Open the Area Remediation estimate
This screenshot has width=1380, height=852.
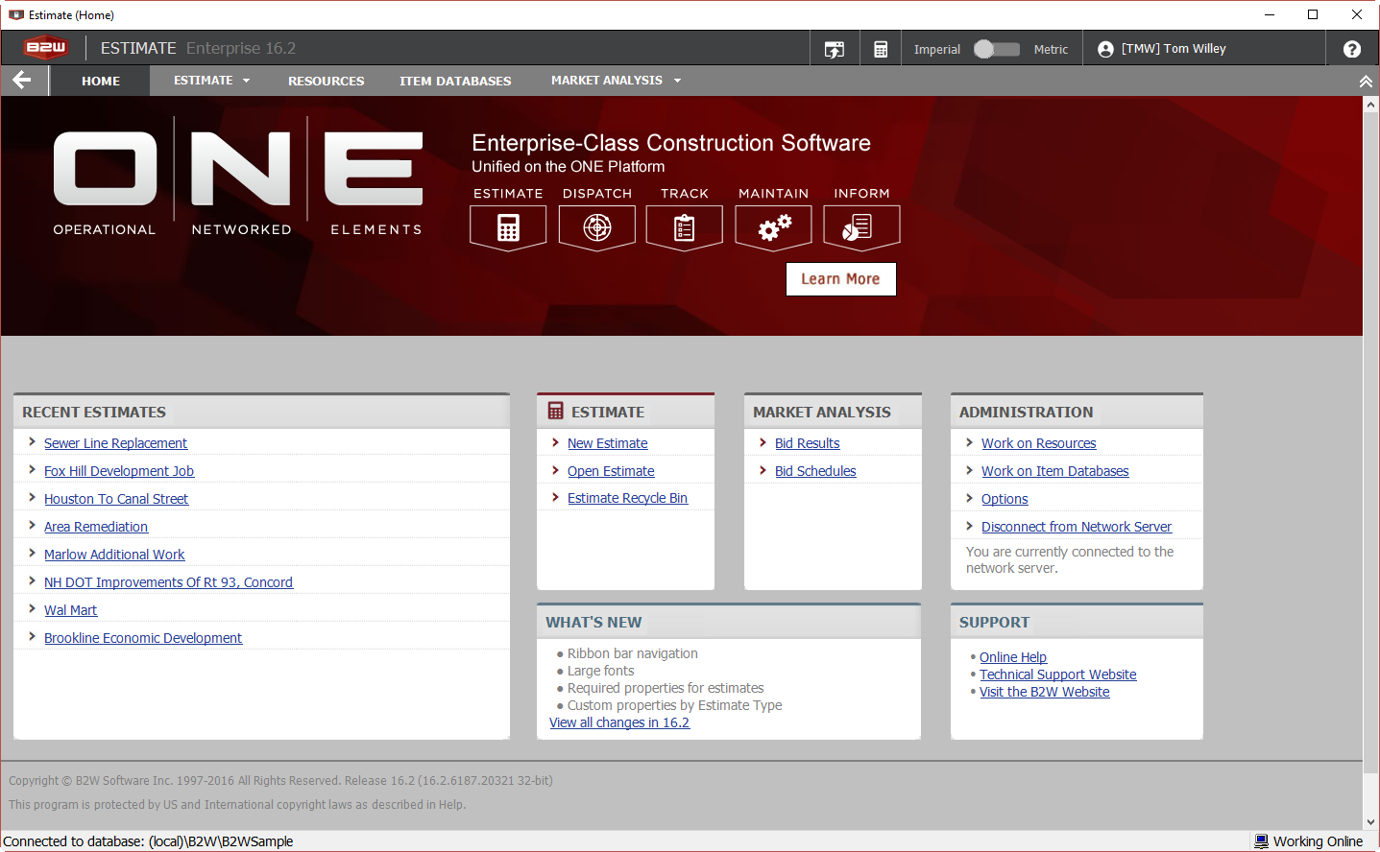[x=96, y=527]
